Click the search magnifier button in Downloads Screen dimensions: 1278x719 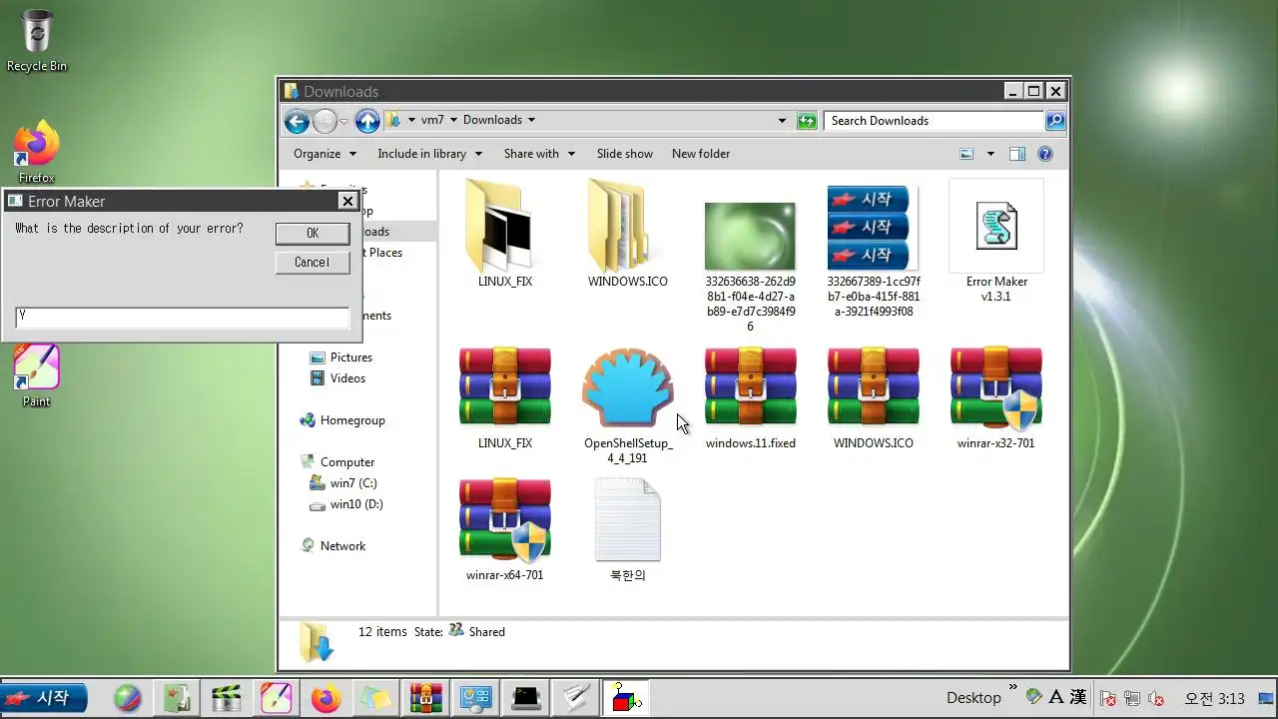coord(1055,121)
